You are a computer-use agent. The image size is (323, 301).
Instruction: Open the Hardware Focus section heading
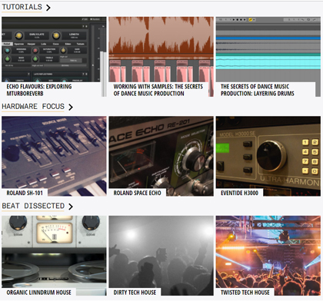[x=33, y=106]
